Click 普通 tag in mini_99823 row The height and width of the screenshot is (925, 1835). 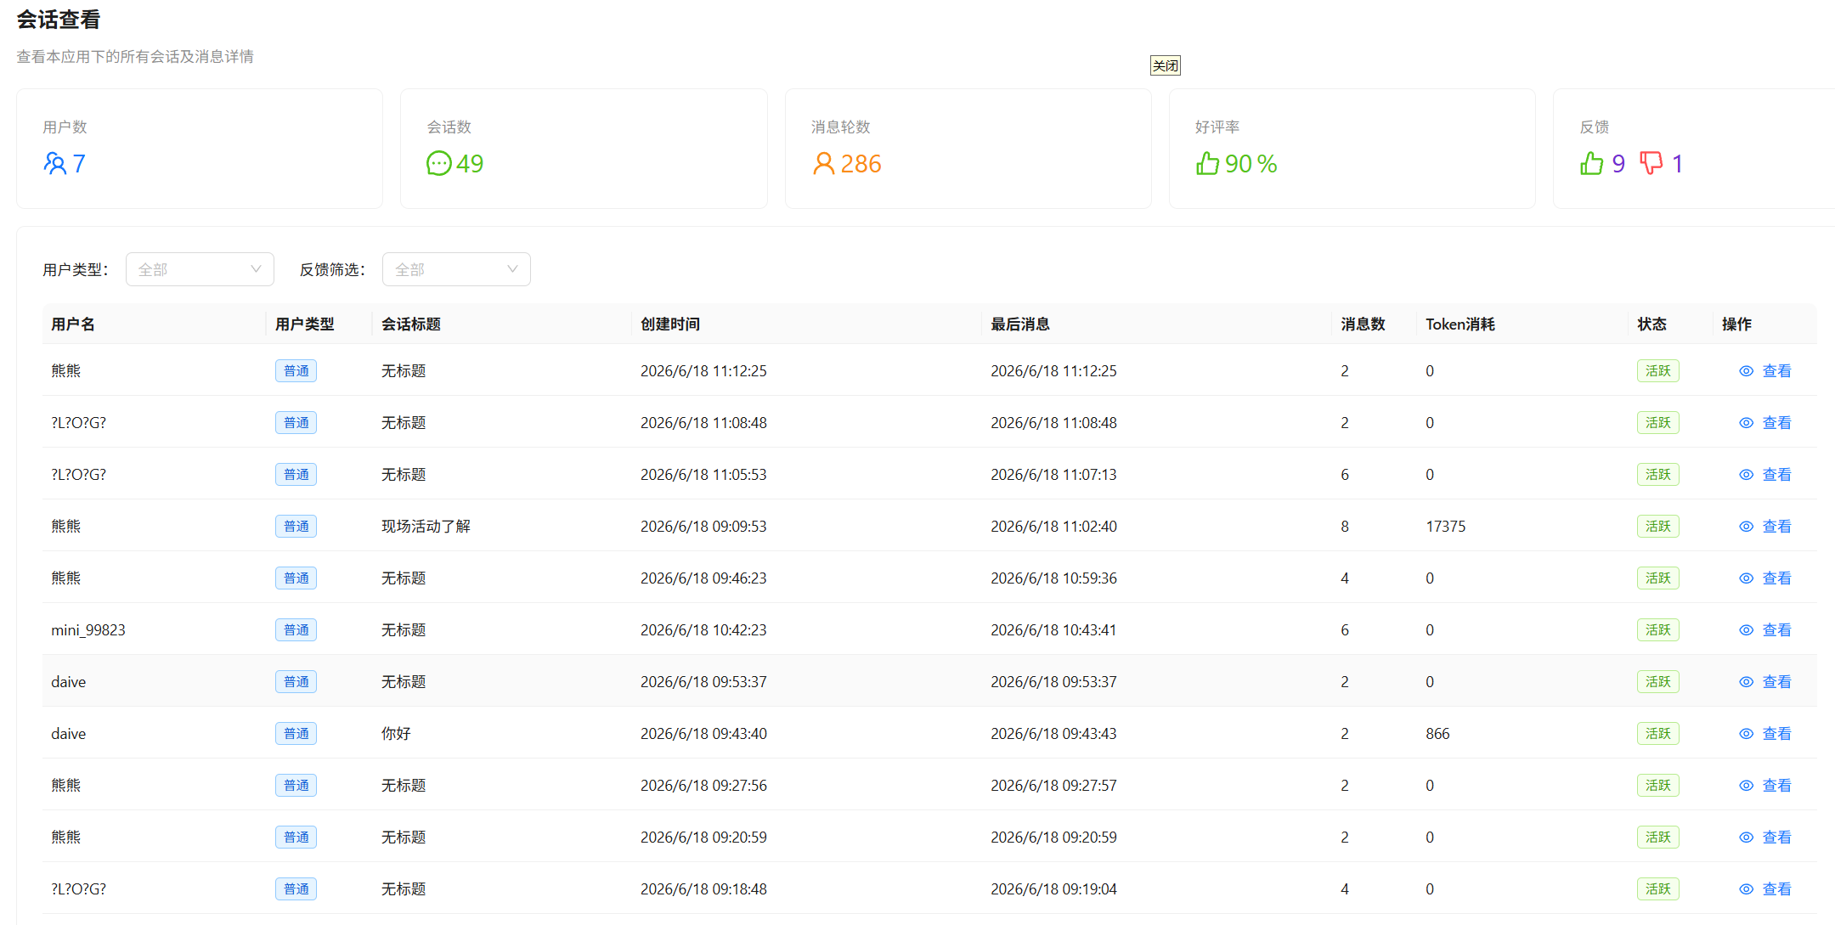click(296, 630)
